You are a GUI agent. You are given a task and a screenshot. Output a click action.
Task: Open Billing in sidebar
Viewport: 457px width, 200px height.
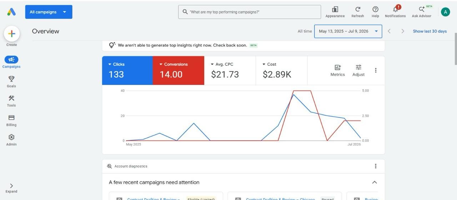pos(11,120)
